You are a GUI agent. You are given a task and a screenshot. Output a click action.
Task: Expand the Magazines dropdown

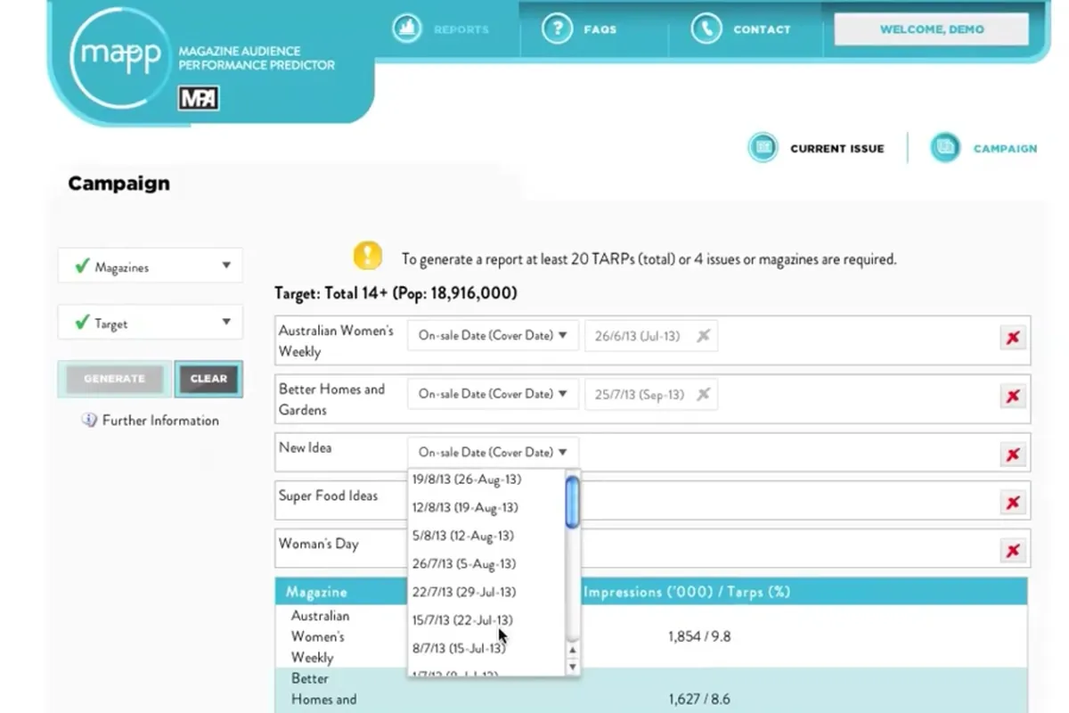150,266
